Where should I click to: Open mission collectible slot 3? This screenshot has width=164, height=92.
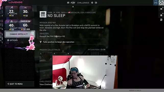[x=73, y=54]
